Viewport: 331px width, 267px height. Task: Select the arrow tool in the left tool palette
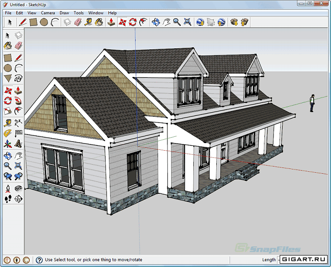(8, 35)
